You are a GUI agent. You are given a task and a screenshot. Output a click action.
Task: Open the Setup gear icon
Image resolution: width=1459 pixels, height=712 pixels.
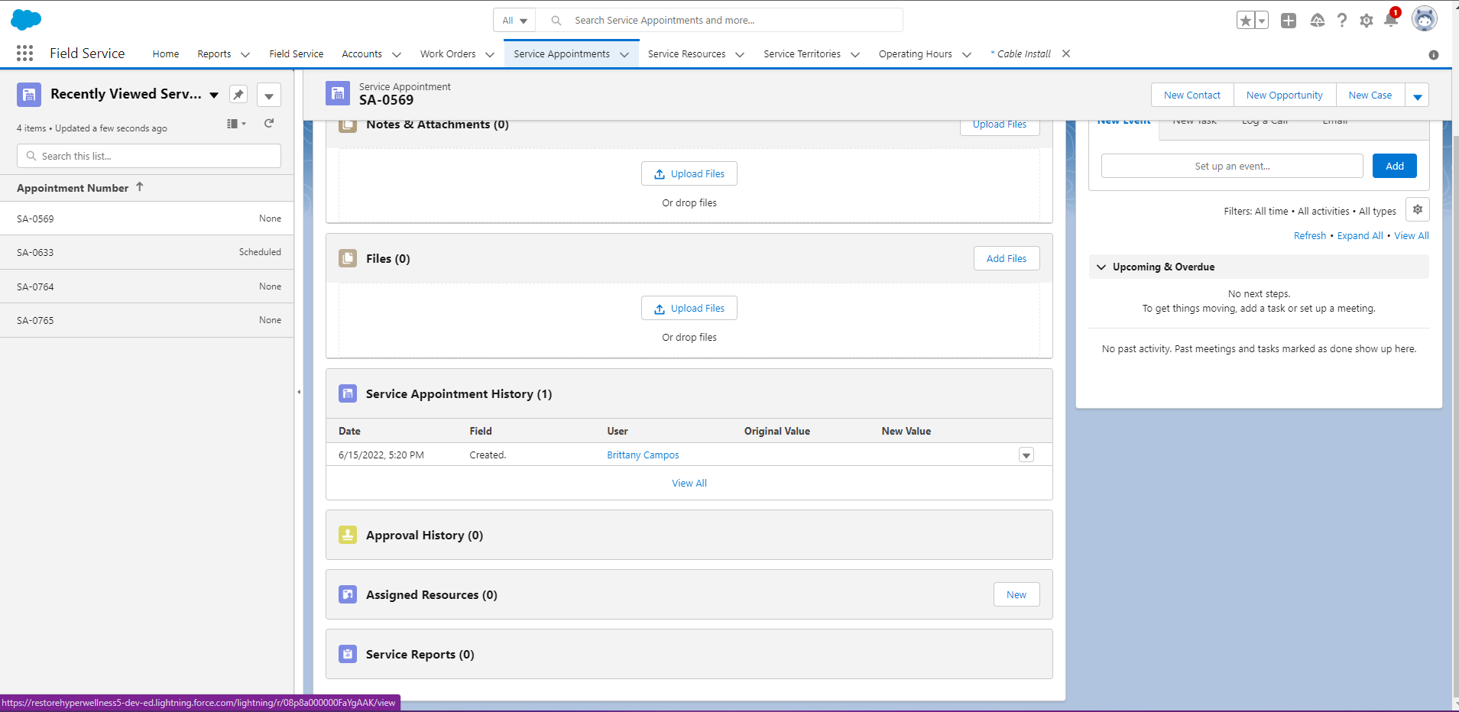pos(1367,21)
